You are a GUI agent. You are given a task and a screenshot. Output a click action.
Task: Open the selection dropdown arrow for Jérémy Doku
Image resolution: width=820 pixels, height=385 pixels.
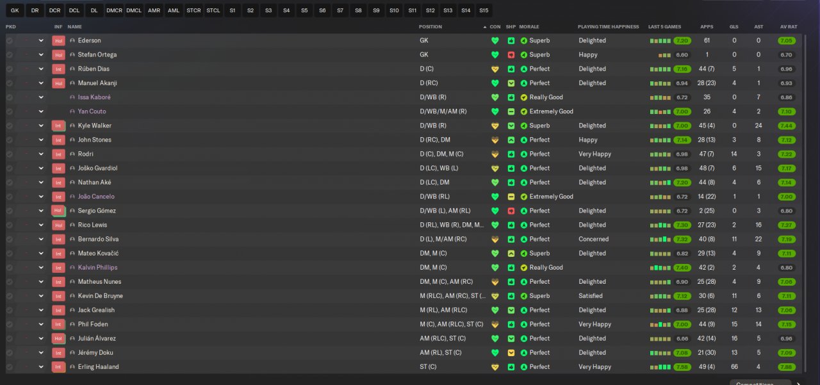[x=41, y=352]
